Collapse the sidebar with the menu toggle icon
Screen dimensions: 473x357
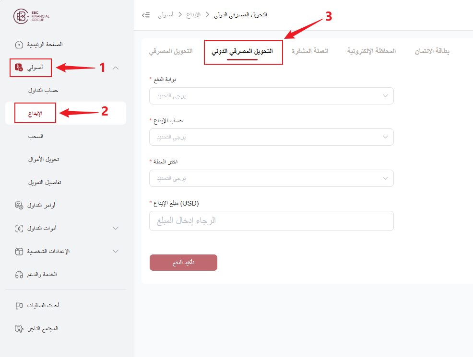146,15
